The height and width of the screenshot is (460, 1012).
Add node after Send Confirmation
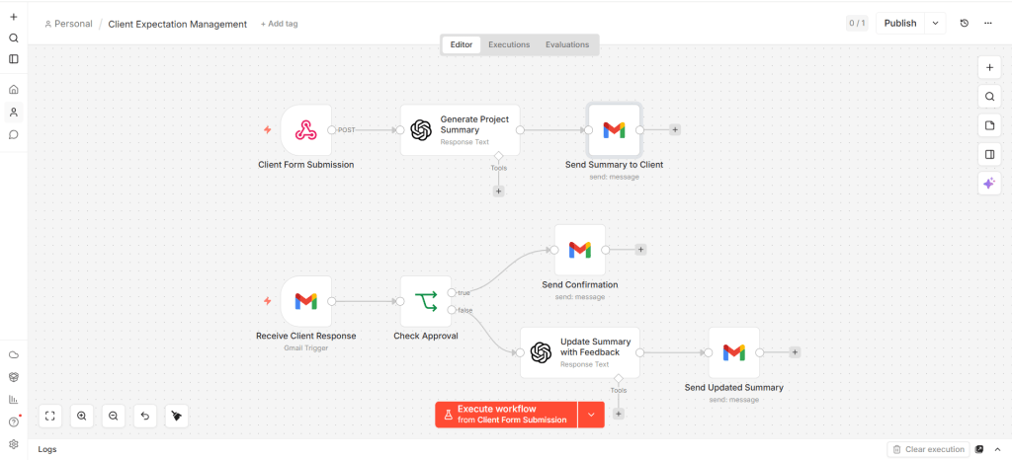point(640,250)
